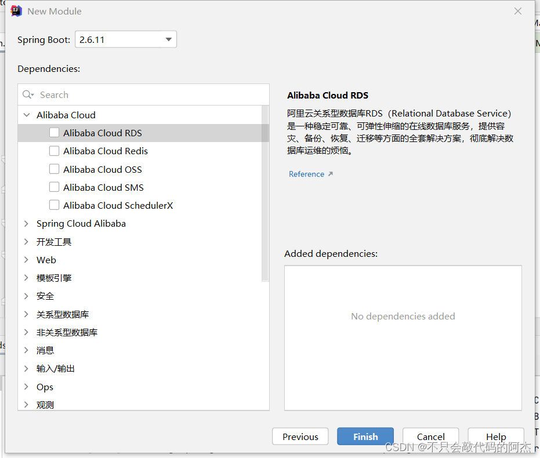Enable the Alibaba Cloud RDS checkbox
This screenshot has width=540, height=458.
coord(54,132)
